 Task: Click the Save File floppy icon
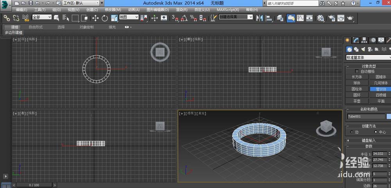[x=30, y=3]
